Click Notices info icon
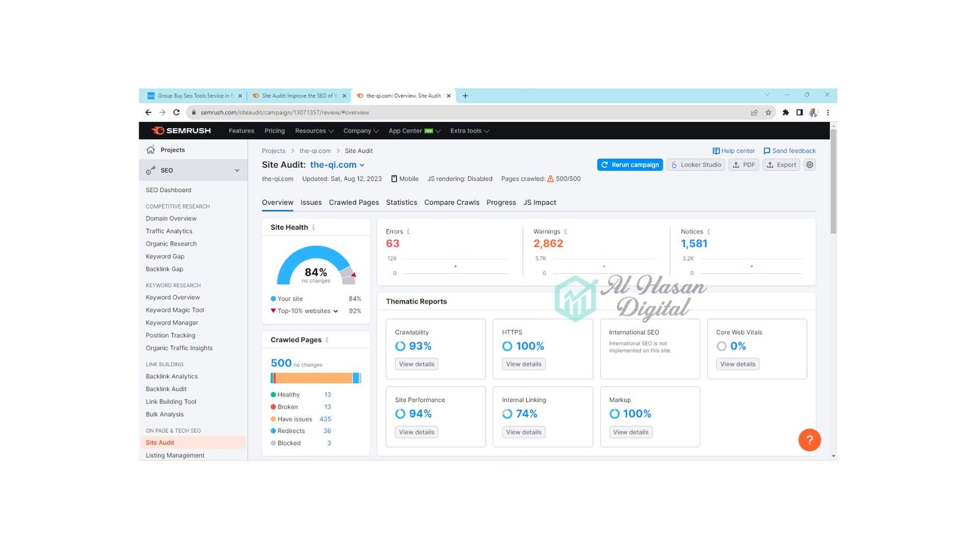This screenshot has height=549, width=976. 708,232
